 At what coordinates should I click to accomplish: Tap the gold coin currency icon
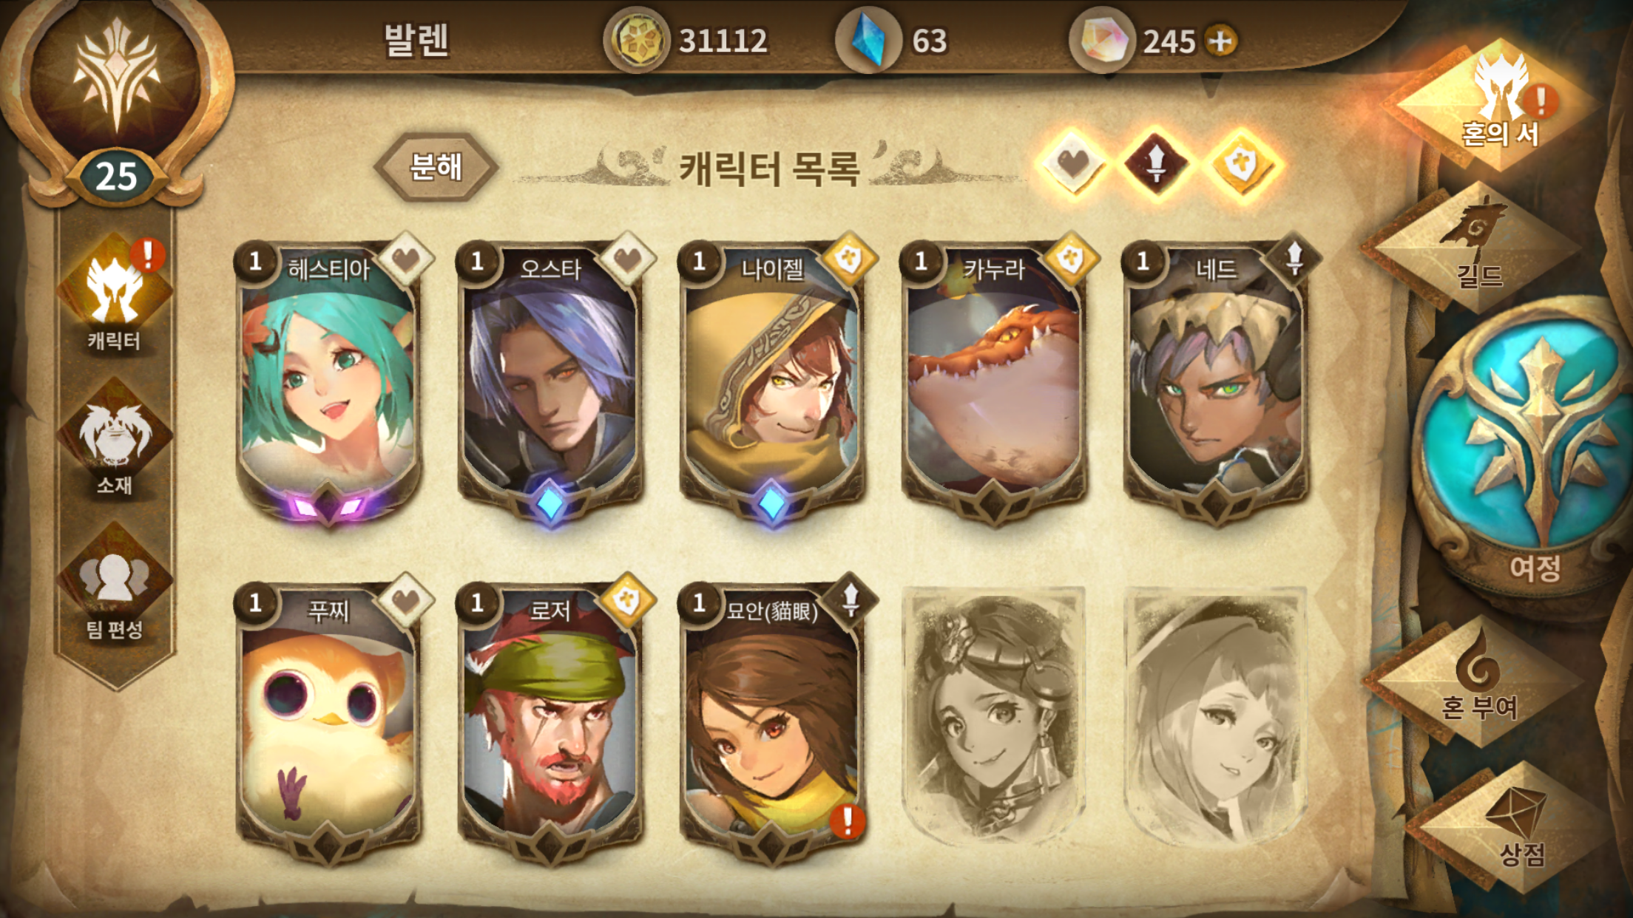[x=636, y=40]
